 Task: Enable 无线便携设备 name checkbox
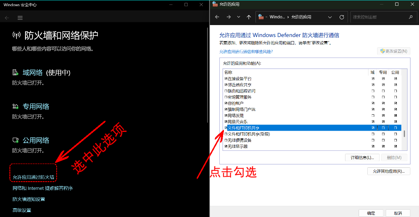(x=226, y=140)
